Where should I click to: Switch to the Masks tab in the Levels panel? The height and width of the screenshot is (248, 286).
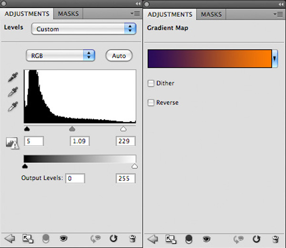pos(68,14)
